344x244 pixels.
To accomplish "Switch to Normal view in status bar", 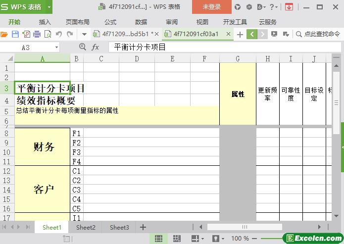I will (158, 239).
